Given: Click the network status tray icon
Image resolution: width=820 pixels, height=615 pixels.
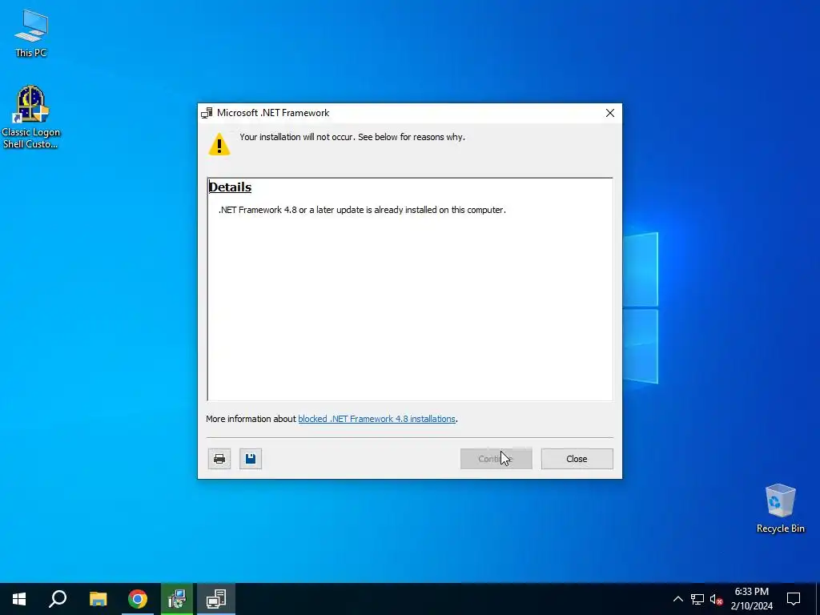Looking at the screenshot, I should [697, 599].
